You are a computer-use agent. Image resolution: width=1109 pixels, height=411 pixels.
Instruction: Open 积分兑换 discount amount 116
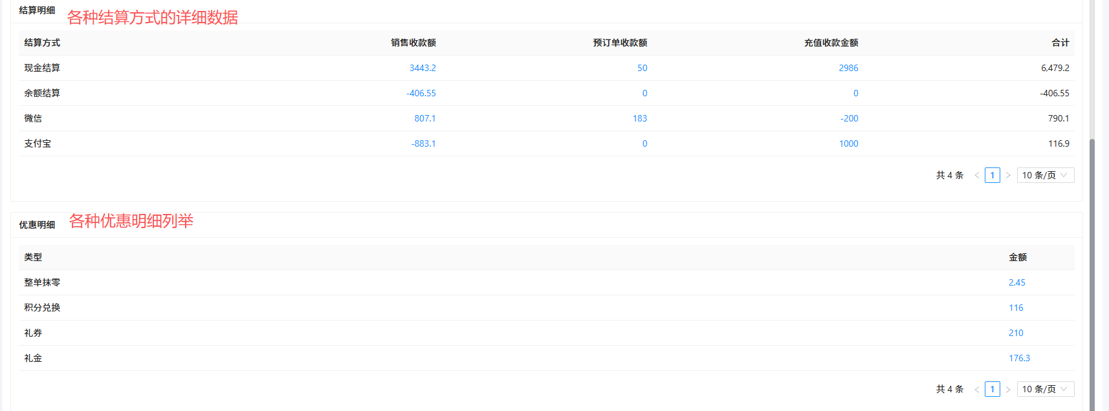coord(1016,308)
